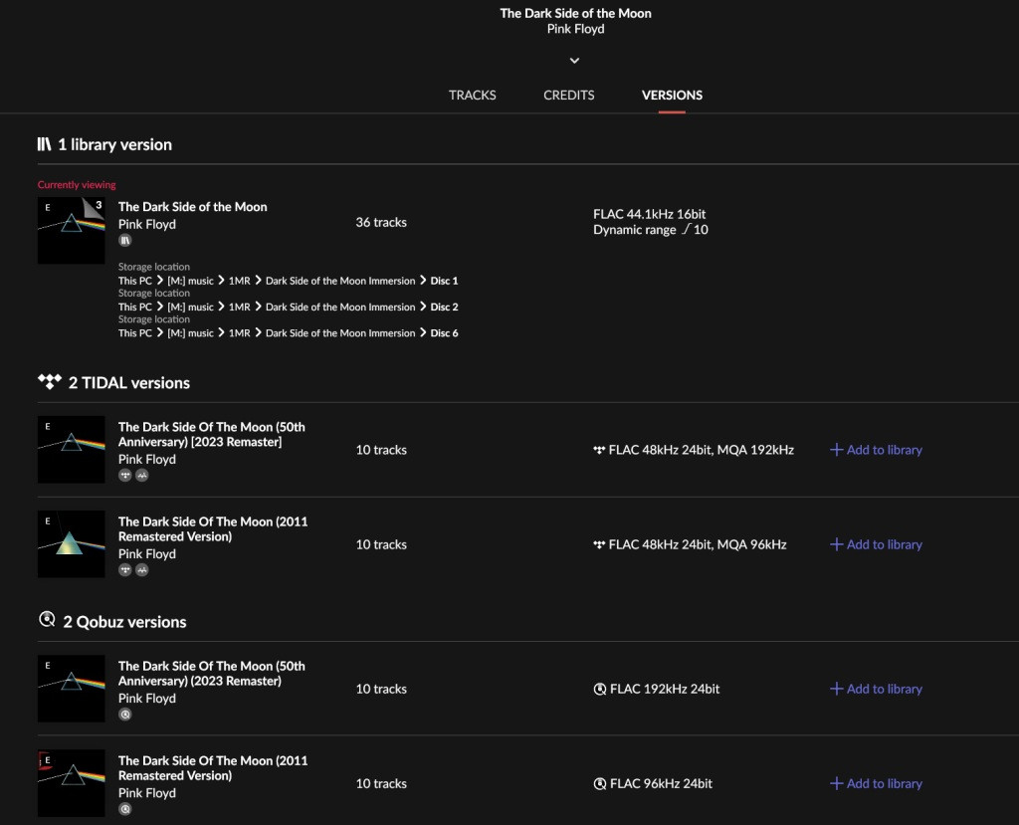Click the Qobuz logo beside "2 Qobuz versions"
Image resolution: width=1019 pixels, height=825 pixels.
click(46, 621)
